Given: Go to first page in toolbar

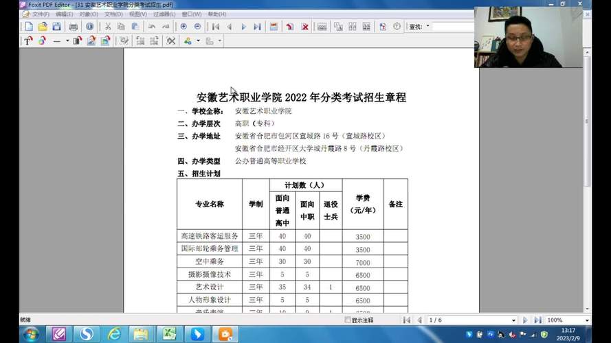Looking at the screenshot, I should pyautogui.click(x=216, y=27).
